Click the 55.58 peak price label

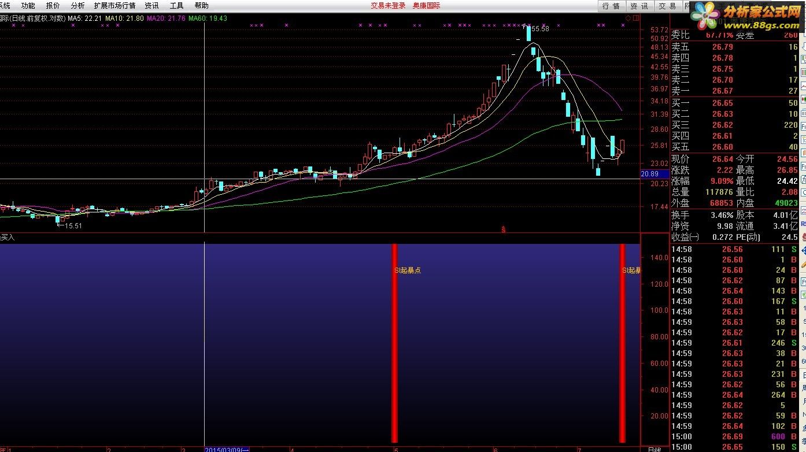coord(539,29)
